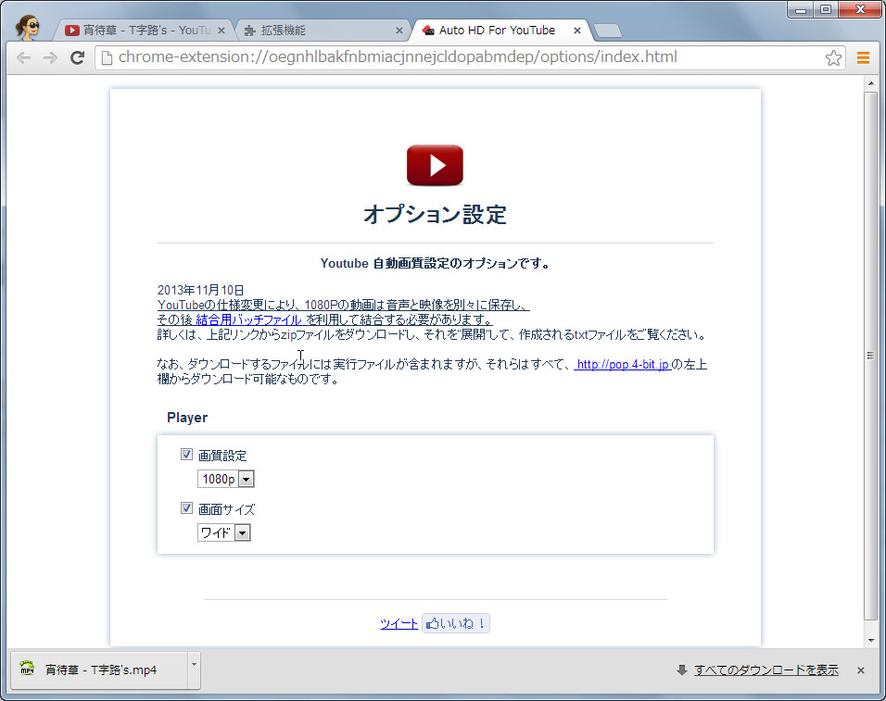Click the ツイート link
This screenshot has height=701, width=886.
[399, 623]
